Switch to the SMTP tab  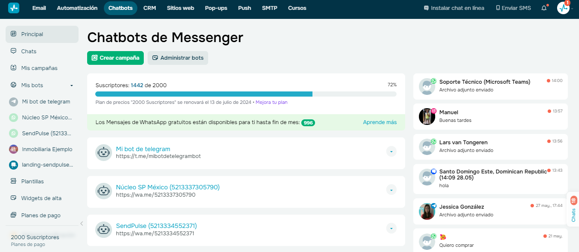270,8
